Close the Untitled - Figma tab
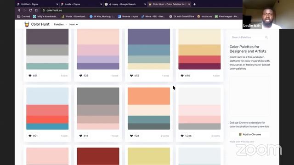Screen dimensions: 294x165 [57, 4]
